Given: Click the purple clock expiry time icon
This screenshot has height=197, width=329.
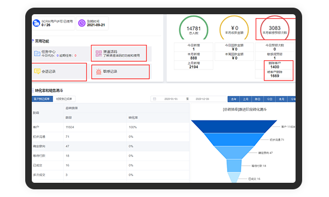Looking at the screenshot, I should (82, 23).
